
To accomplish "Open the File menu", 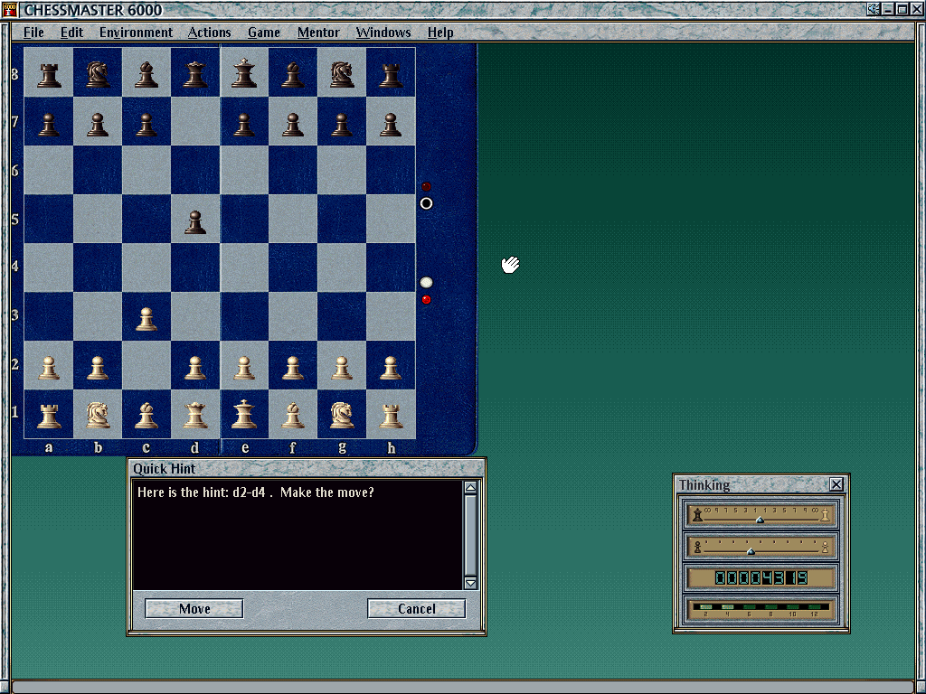I will tap(33, 33).
